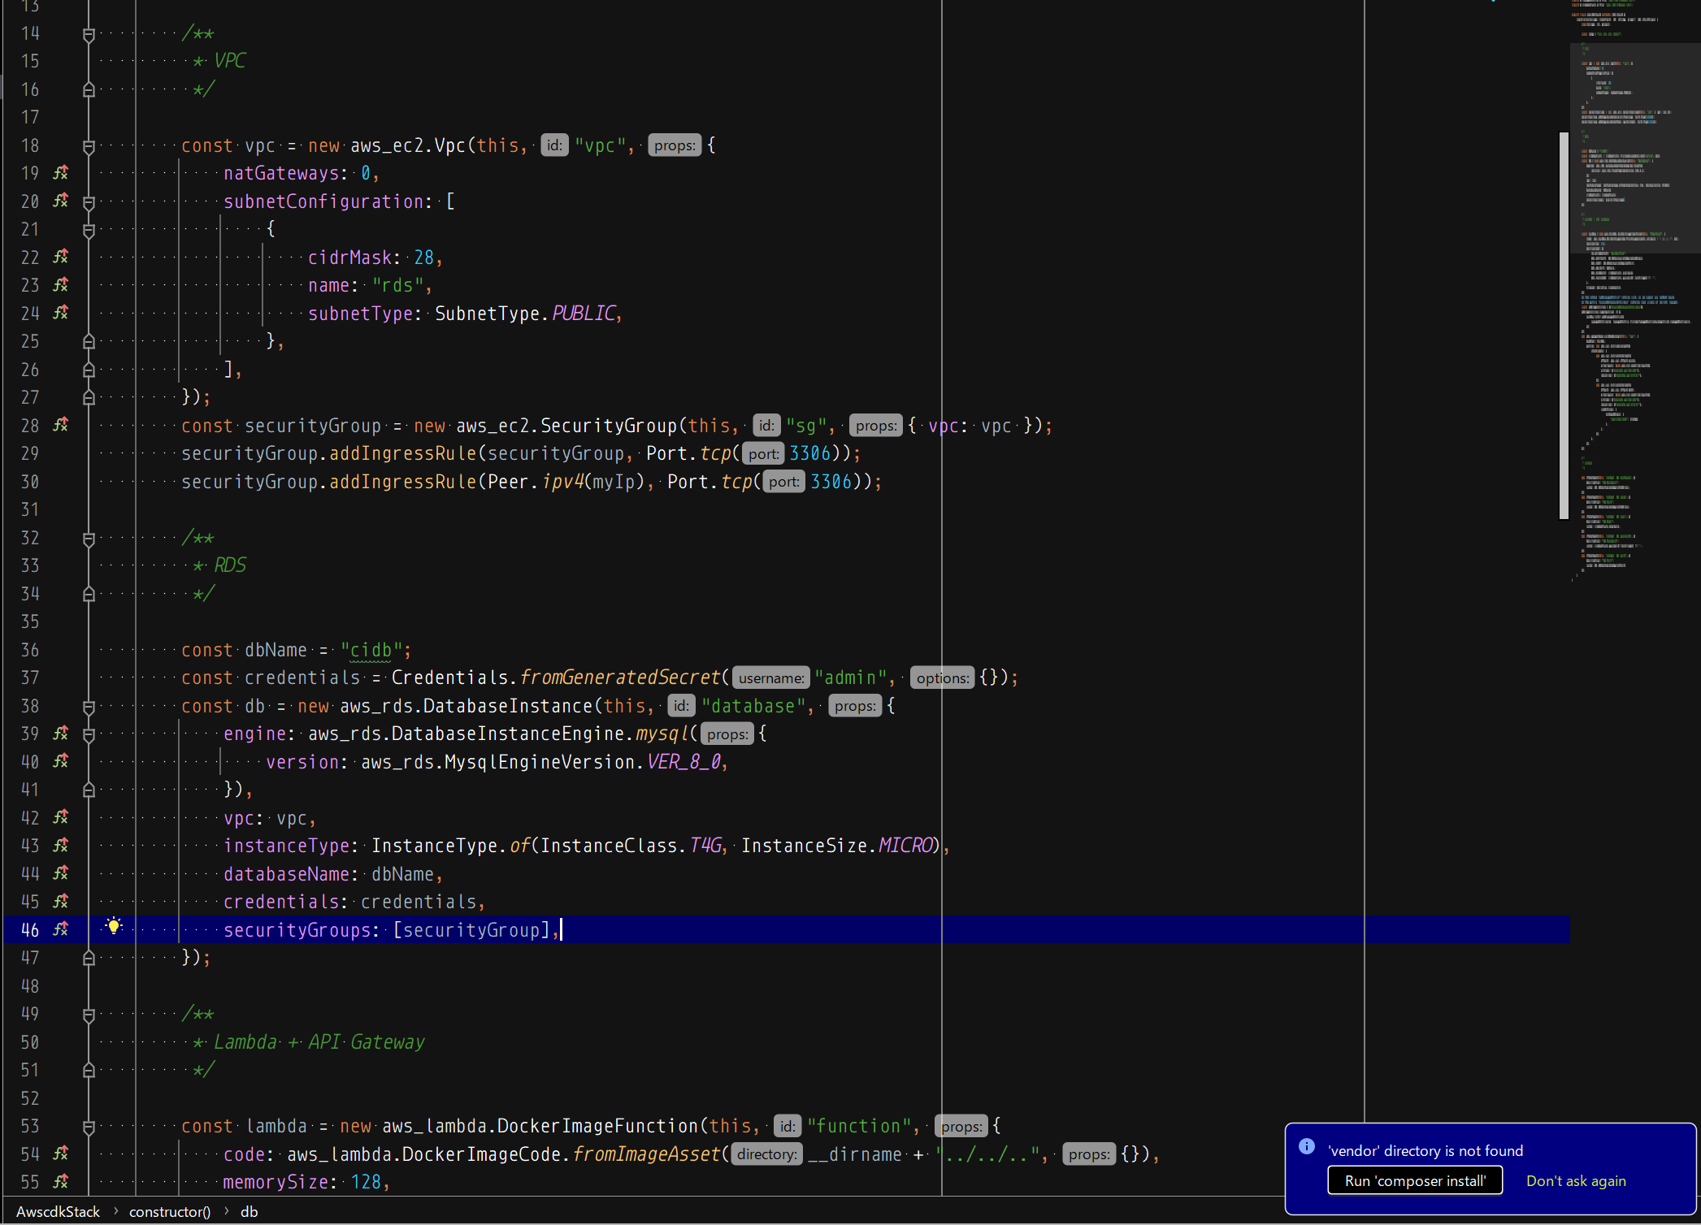Click the gutter icon on the securityGroup line 28
This screenshot has height=1225, width=1701.
61,425
